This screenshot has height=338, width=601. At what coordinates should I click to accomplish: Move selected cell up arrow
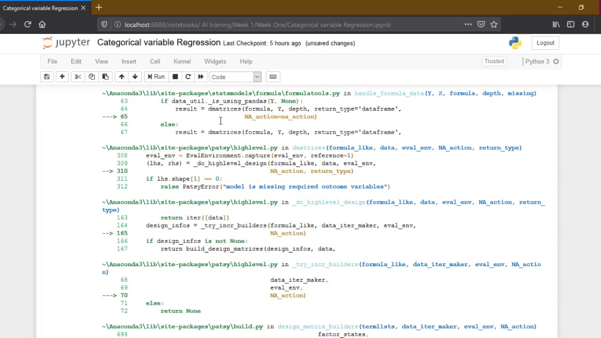coord(122,77)
